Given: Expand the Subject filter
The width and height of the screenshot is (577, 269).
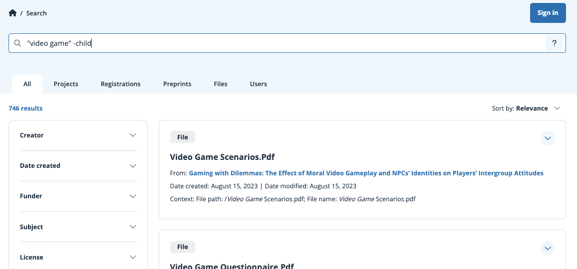Looking at the screenshot, I should [x=78, y=227].
